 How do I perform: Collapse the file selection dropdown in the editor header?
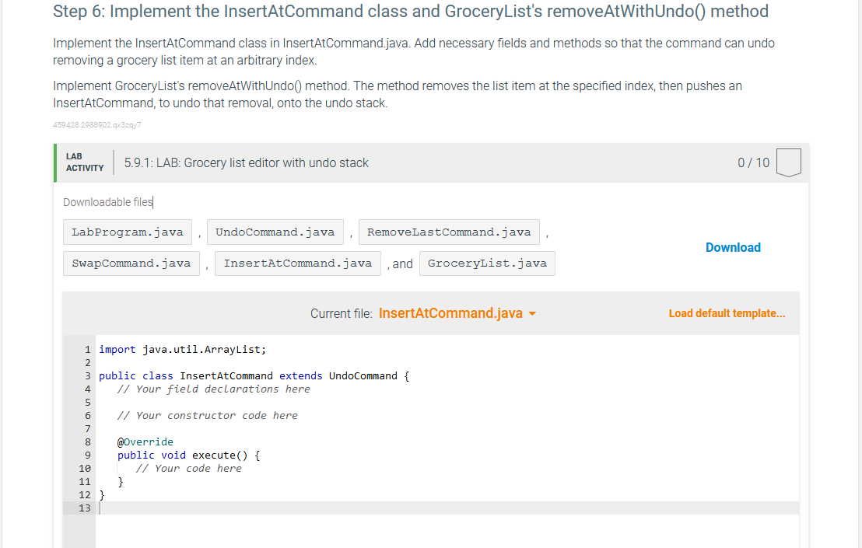point(533,313)
